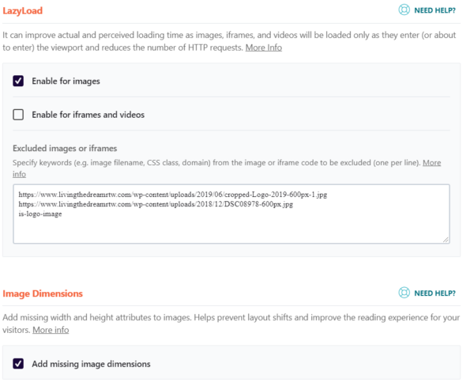Click the Image Dimensions section heading
This screenshot has width=474, height=390.
[x=43, y=293]
